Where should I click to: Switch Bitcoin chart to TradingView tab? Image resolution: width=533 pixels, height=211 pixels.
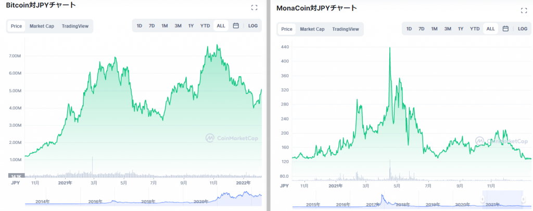pyautogui.click(x=75, y=26)
